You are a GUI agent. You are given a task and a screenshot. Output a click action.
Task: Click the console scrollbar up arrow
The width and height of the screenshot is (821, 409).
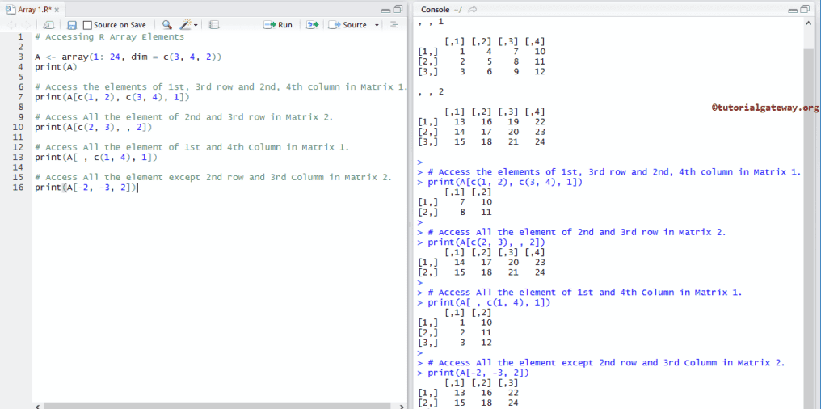pyautogui.click(x=808, y=23)
